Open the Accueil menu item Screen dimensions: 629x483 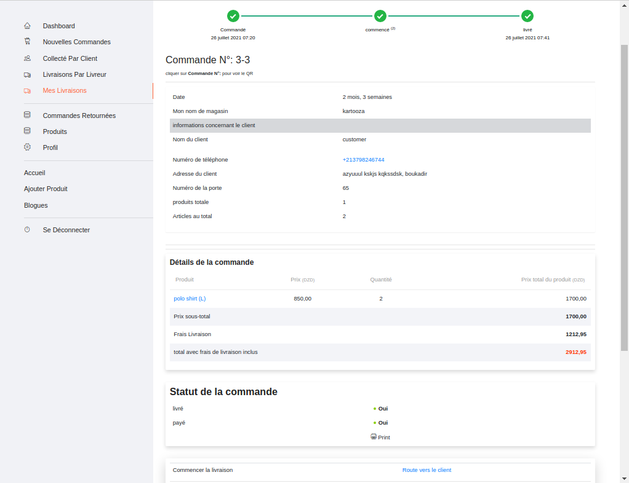pyautogui.click(x=34, y=173)
